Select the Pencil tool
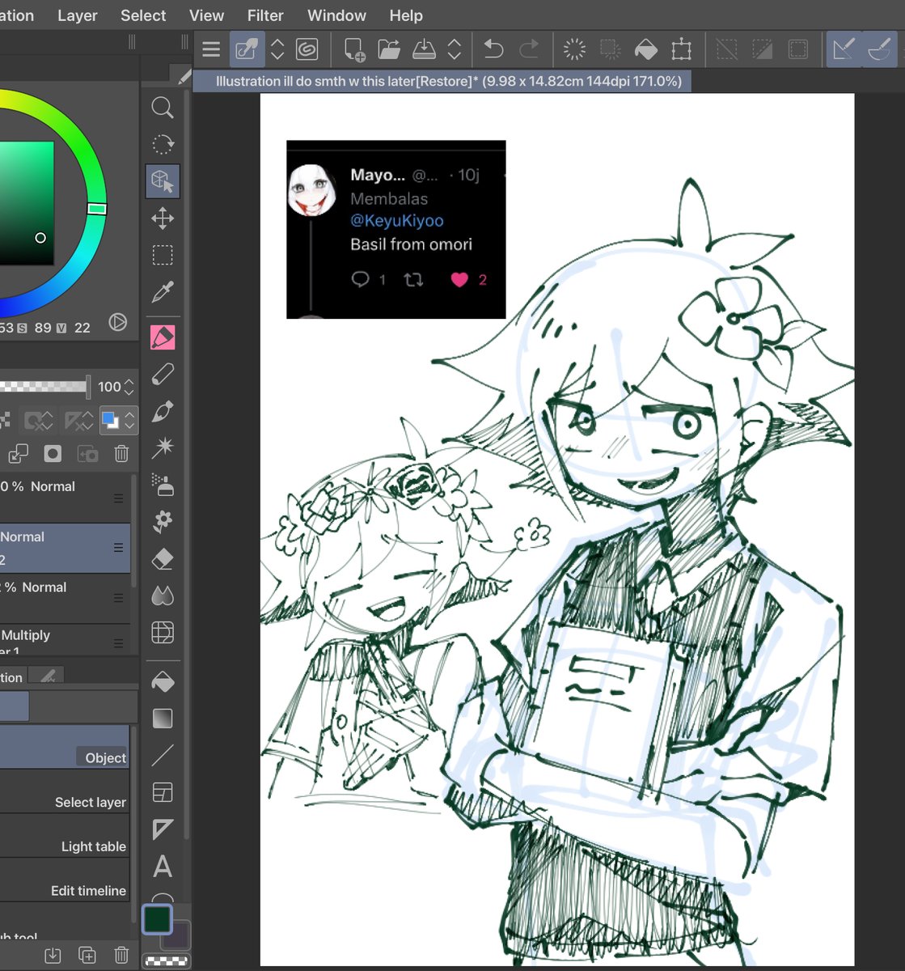The image size is (905, 971). point(163,374)
